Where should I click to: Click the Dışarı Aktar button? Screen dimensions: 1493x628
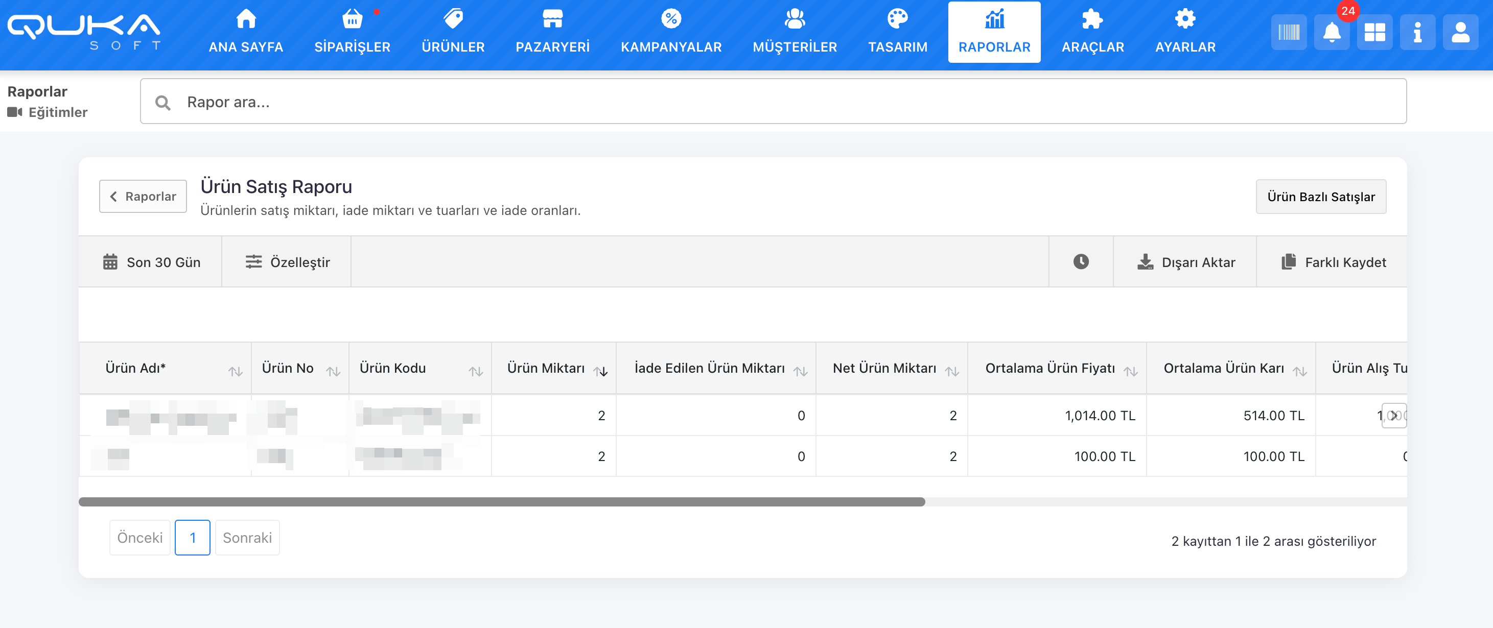[1185, 262]
